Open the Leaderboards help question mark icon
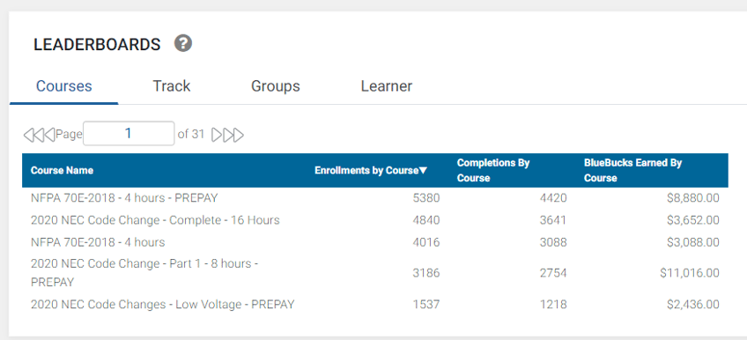The image size is (747, 340). 183,43
